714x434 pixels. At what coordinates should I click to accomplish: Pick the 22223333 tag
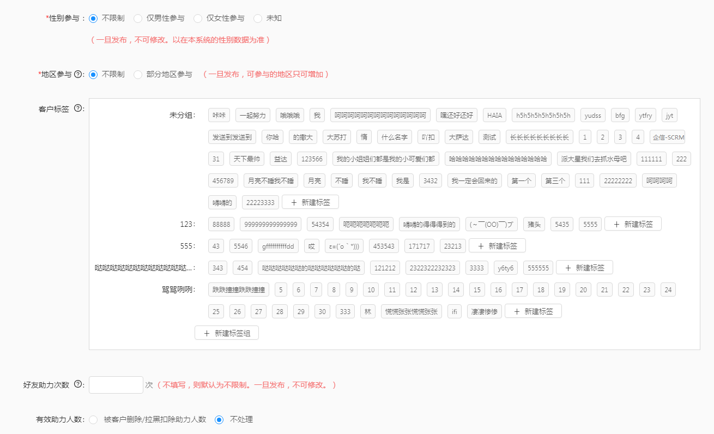[261, 202]
